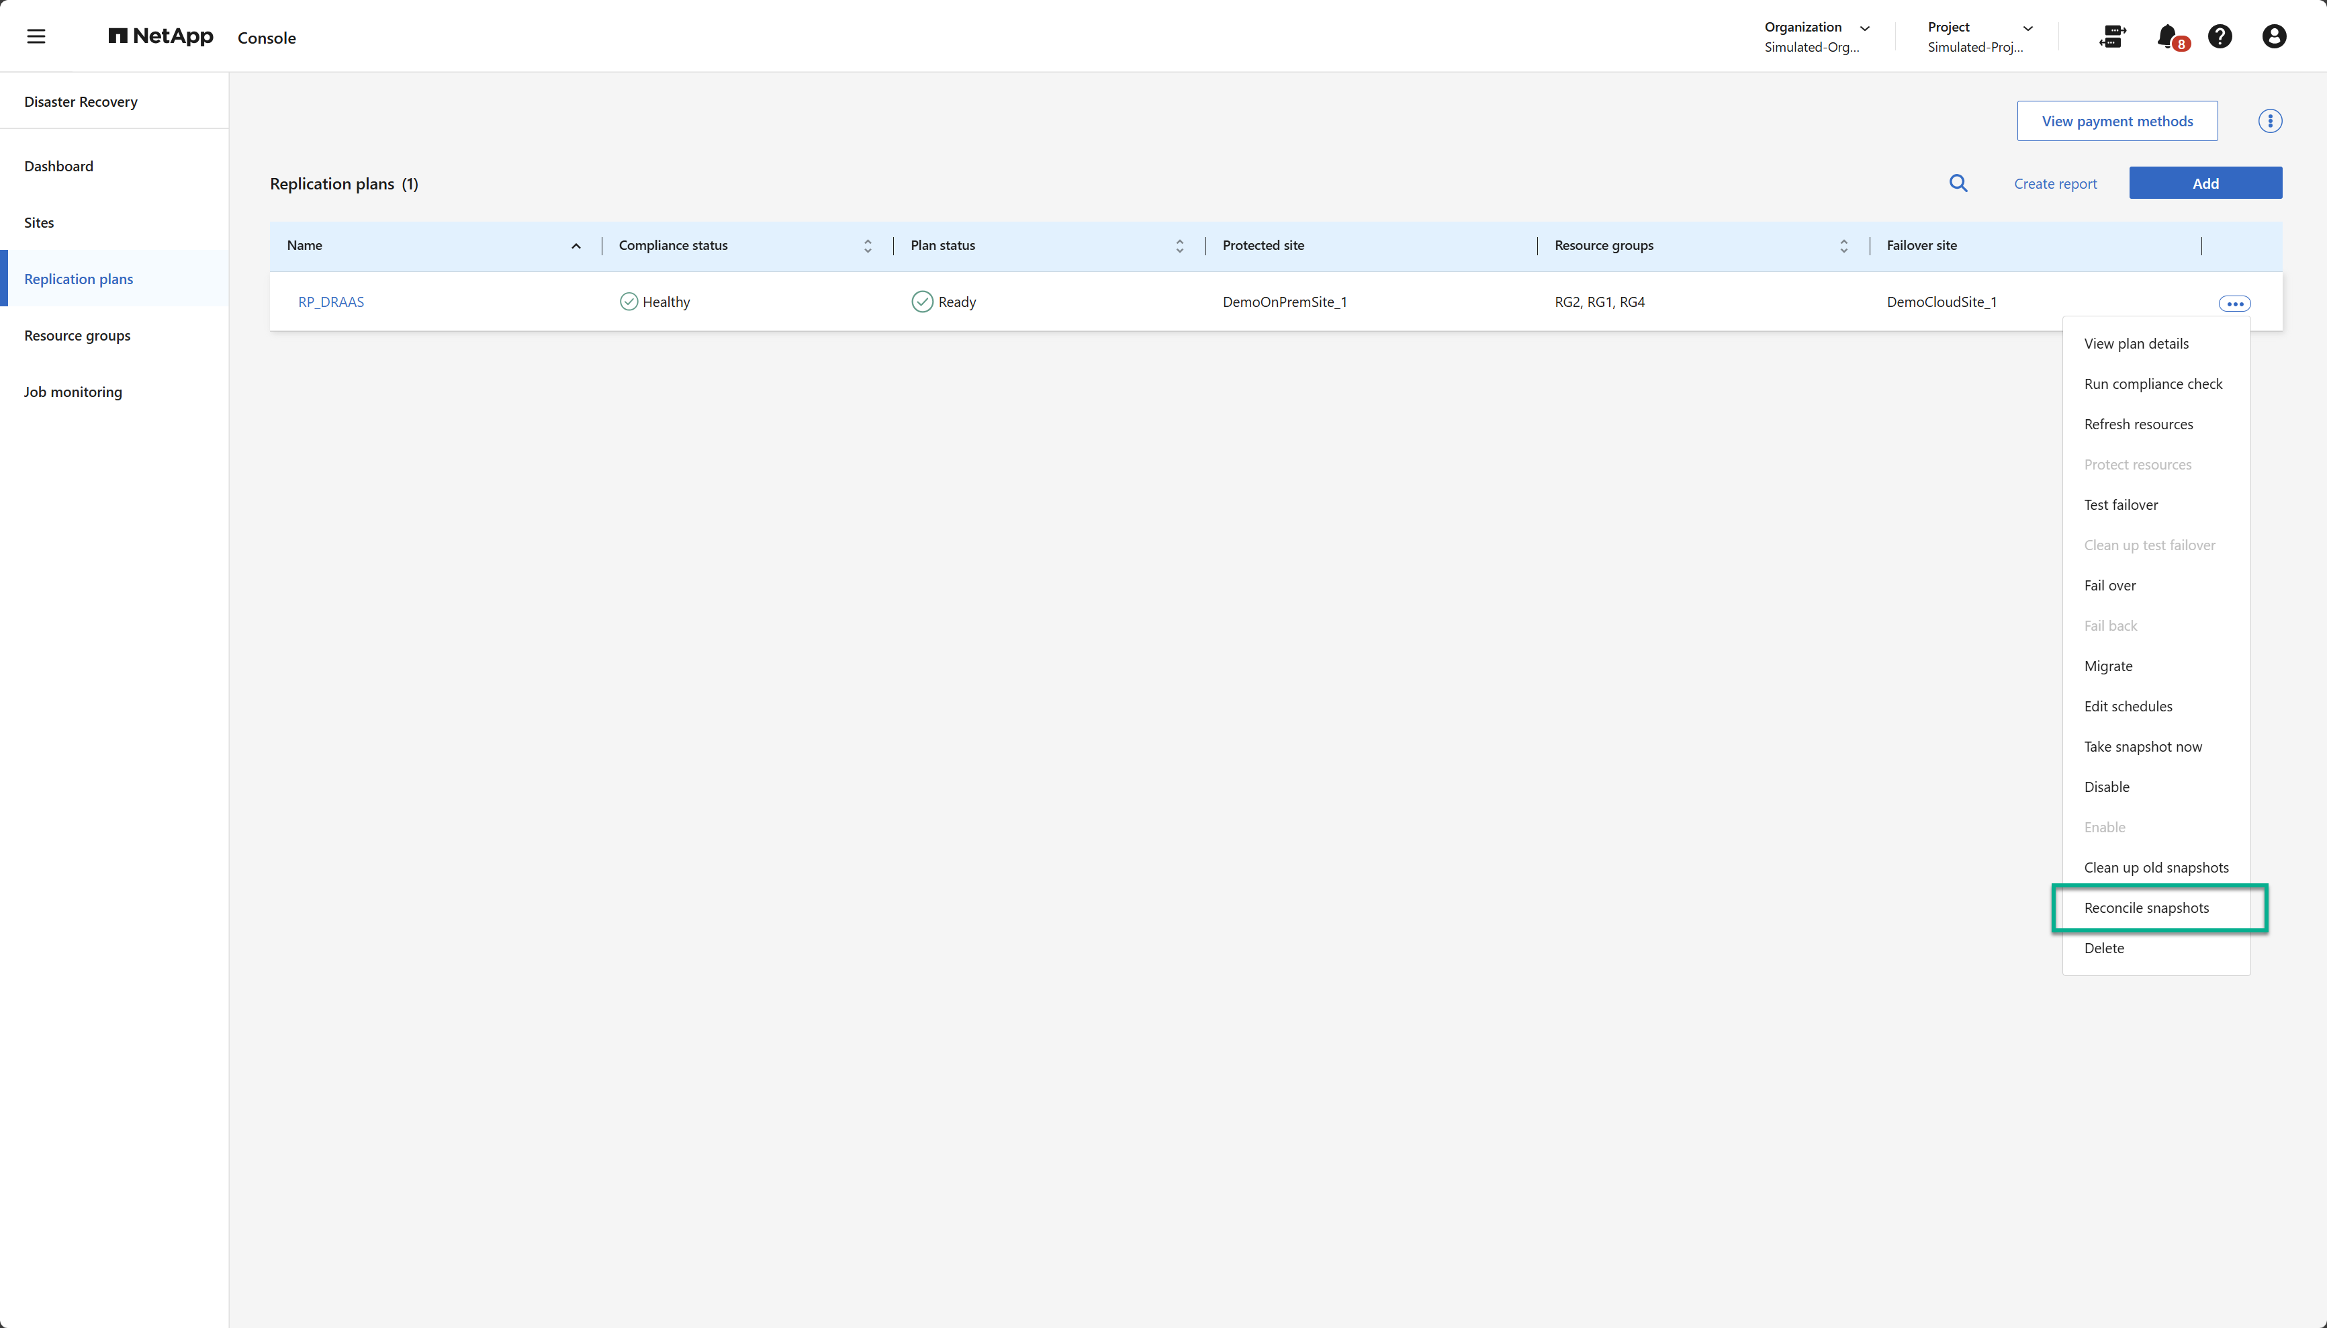Select Reconcile snapshots from the menu
The image size is (2327, 1328).
[x=2146, y=908]
